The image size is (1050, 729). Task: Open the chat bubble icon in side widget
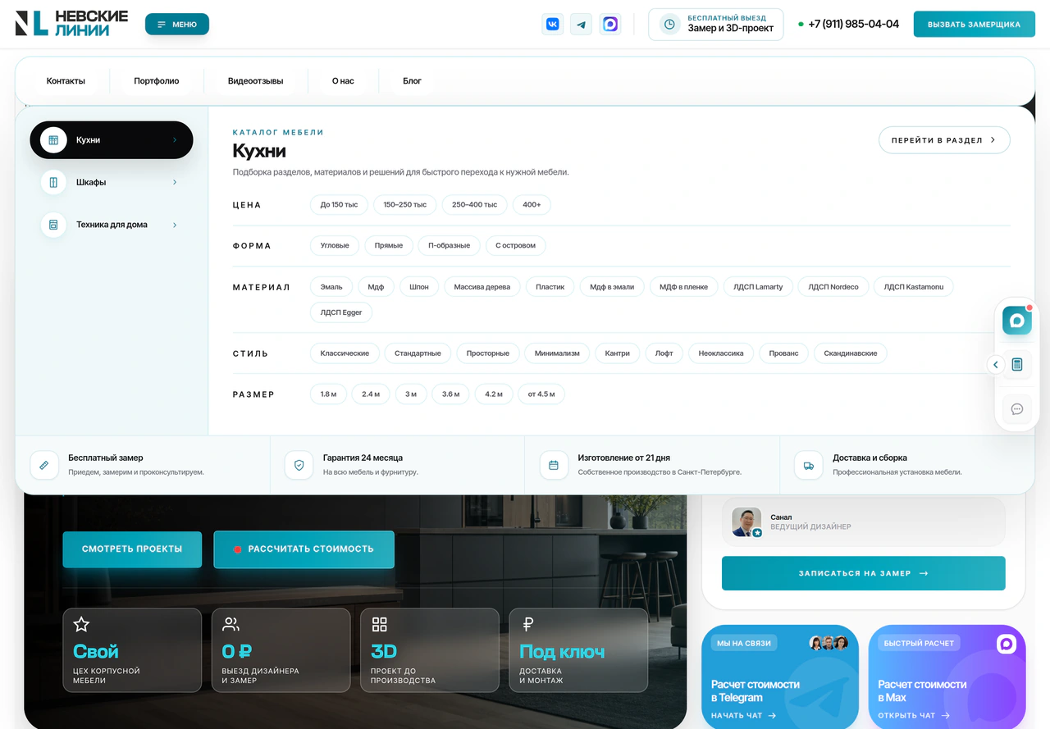[x=1017, y=408]
